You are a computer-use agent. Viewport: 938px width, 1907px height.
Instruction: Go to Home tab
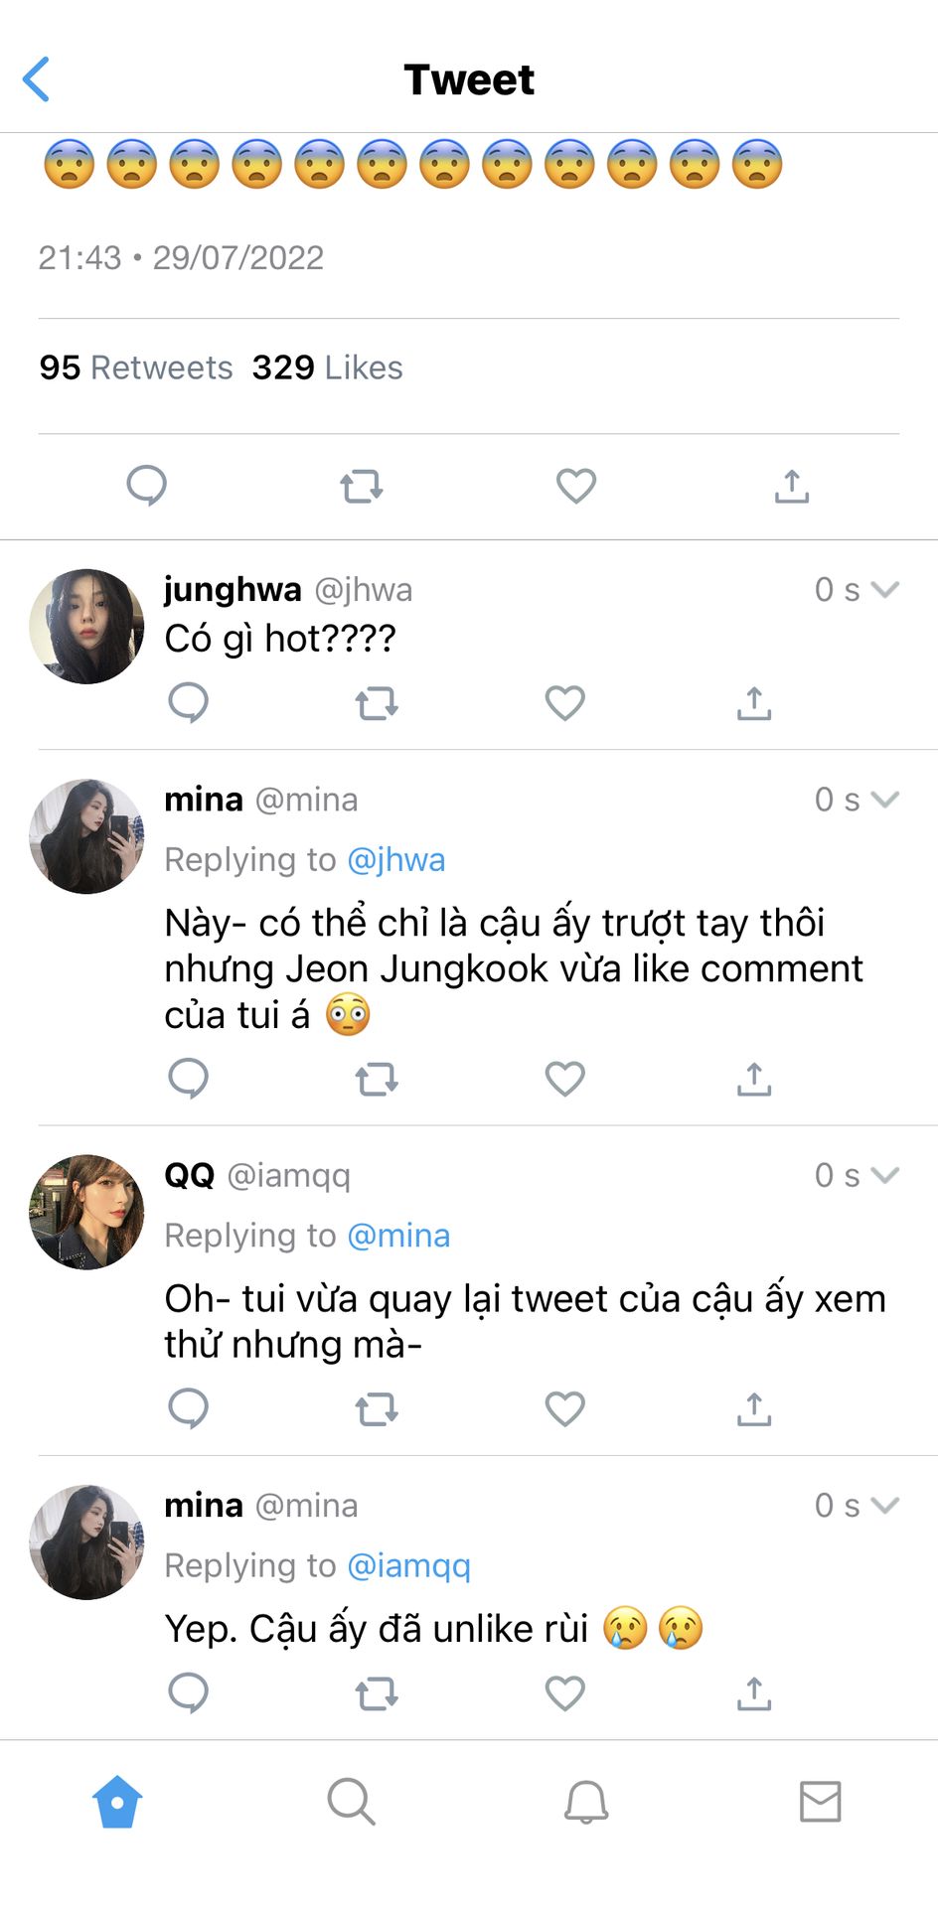[x=117, y=1802]
